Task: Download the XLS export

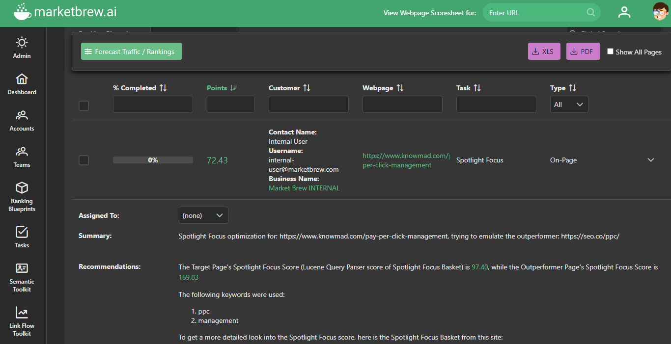Action: pos(544,52)
